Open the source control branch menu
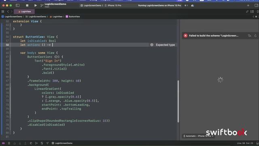This screenshot has width=259, height=146. coord(42,6)
